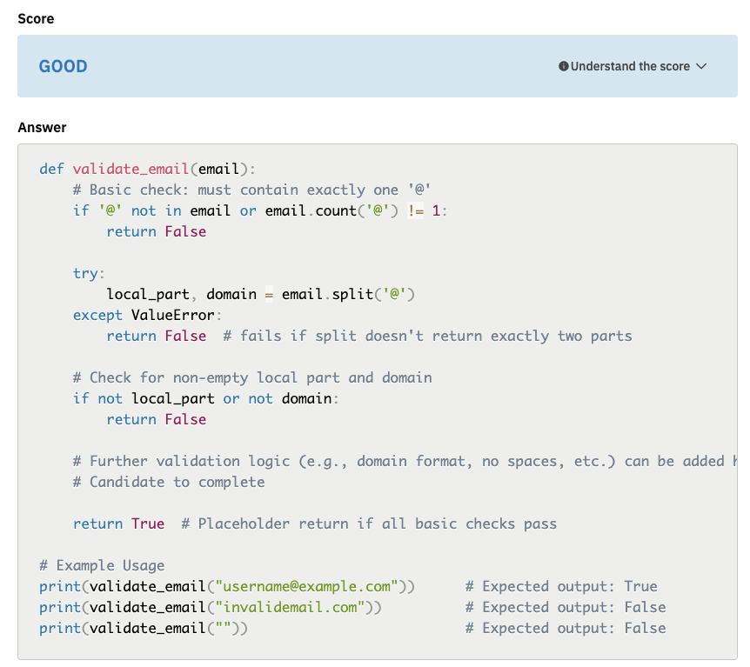Open the Understand the score link text
The image size is (750, 667).
[630, 66]
